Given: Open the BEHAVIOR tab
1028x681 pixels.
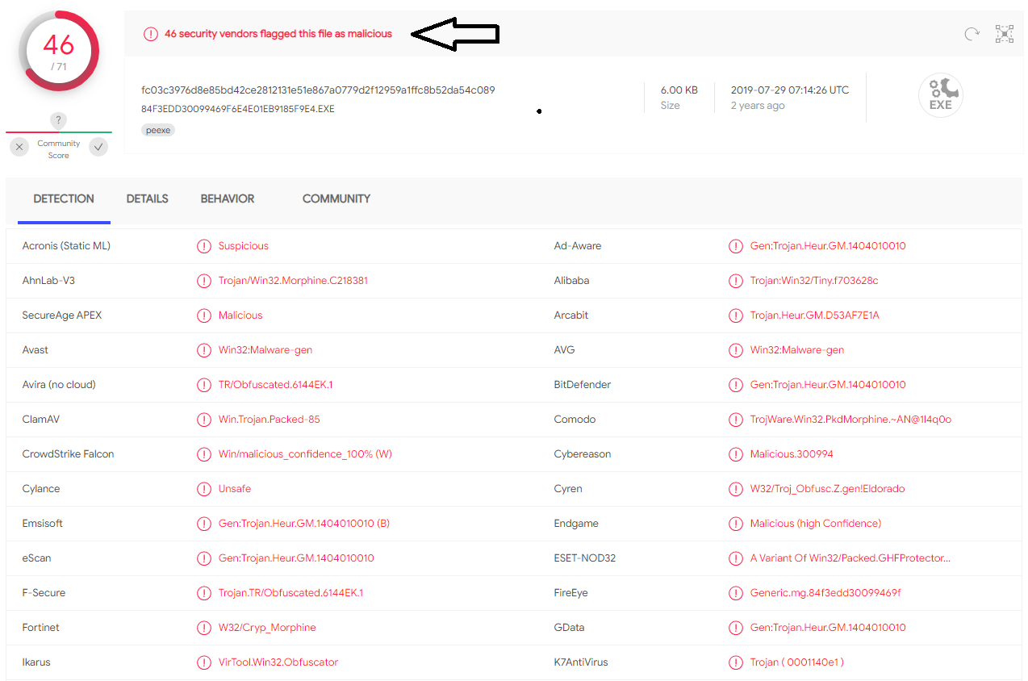Looking at the screenshot, I should (228, 198).
